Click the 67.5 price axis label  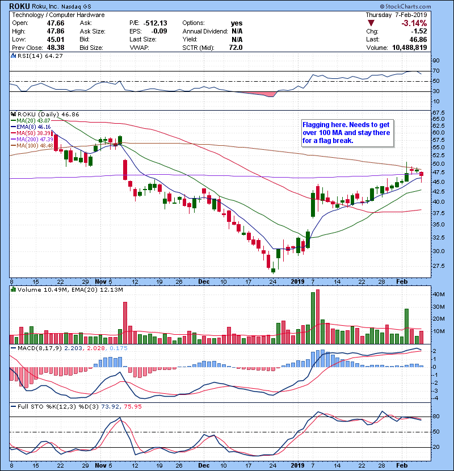(x=439, y=113)
